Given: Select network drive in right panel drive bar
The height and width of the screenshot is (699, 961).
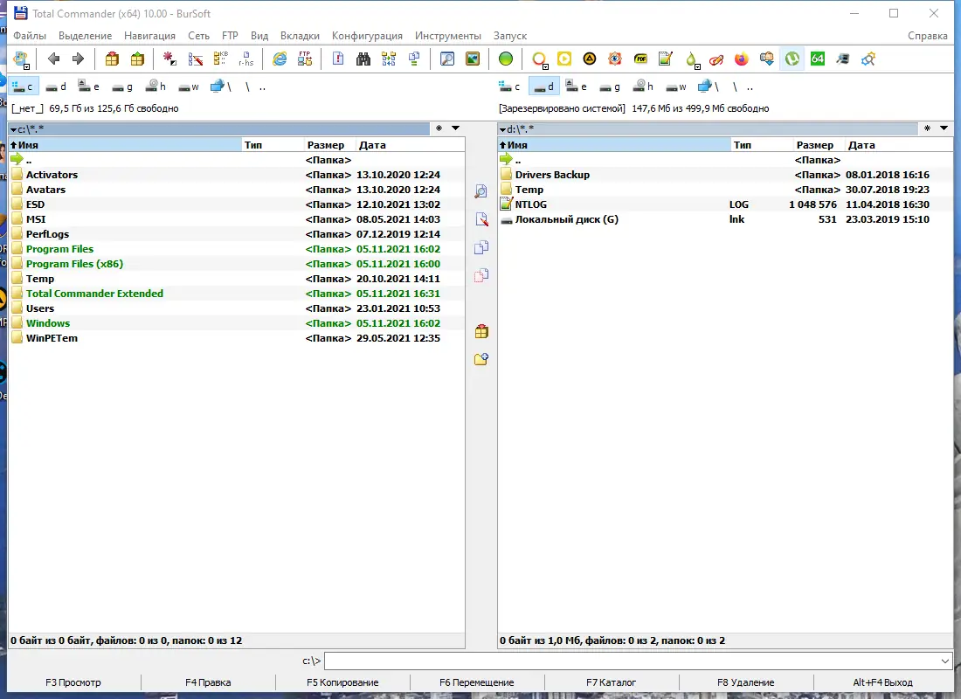Looking at the screenshot, I should coord(709,87).
